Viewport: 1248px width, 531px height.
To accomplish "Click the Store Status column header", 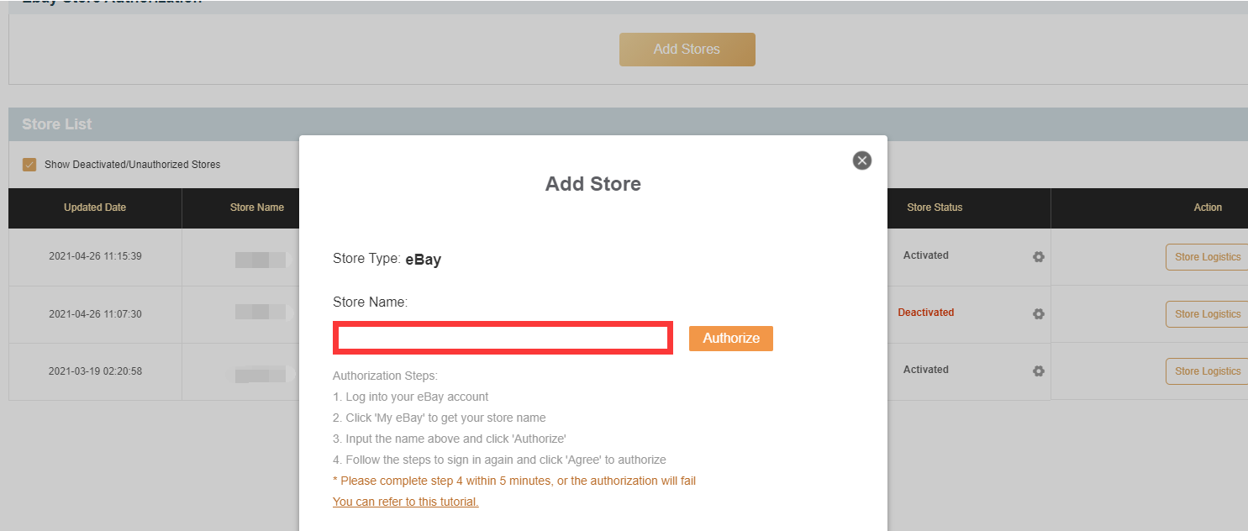I will [935, 208].
